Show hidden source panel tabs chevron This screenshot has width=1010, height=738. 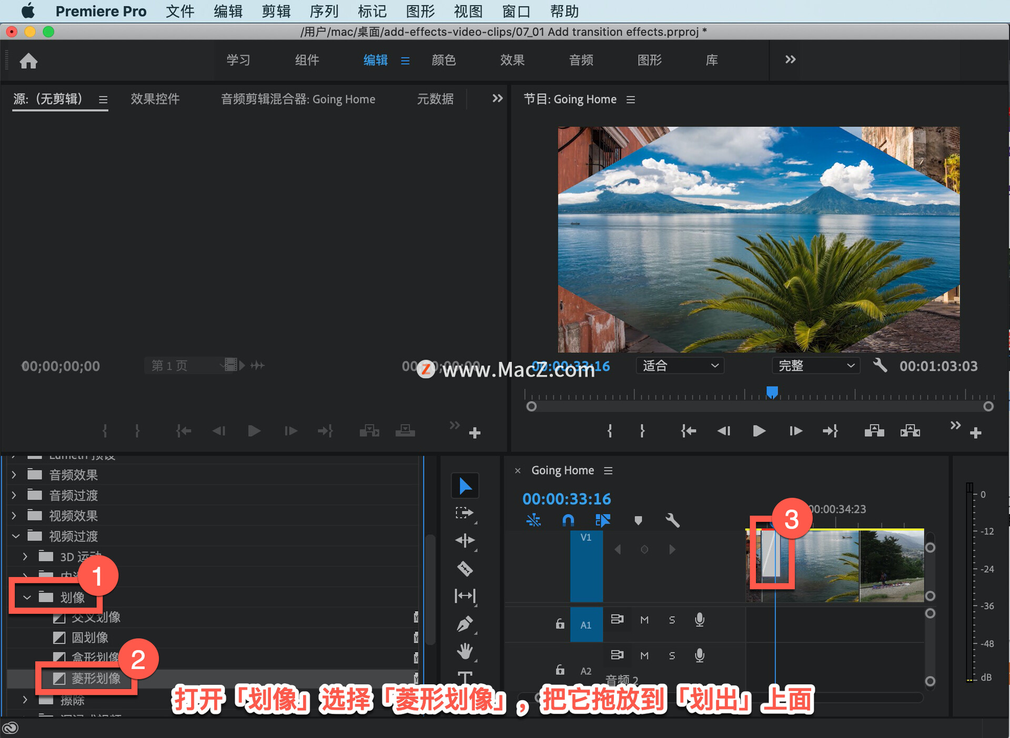pos(497,98)
